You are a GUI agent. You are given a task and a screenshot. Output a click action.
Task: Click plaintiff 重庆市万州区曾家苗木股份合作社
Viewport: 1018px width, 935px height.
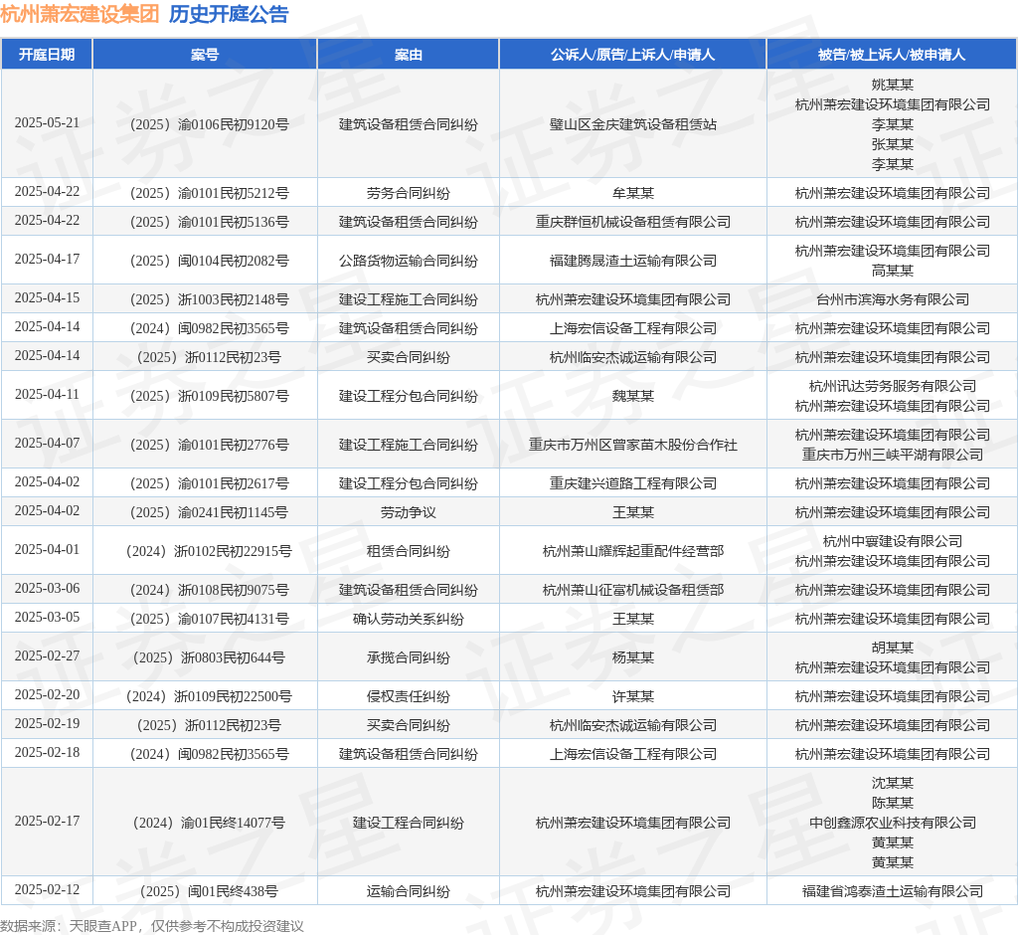[x=632, y=445]
